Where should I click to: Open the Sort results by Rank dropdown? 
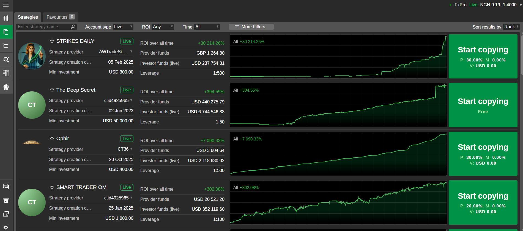(511, 27)
